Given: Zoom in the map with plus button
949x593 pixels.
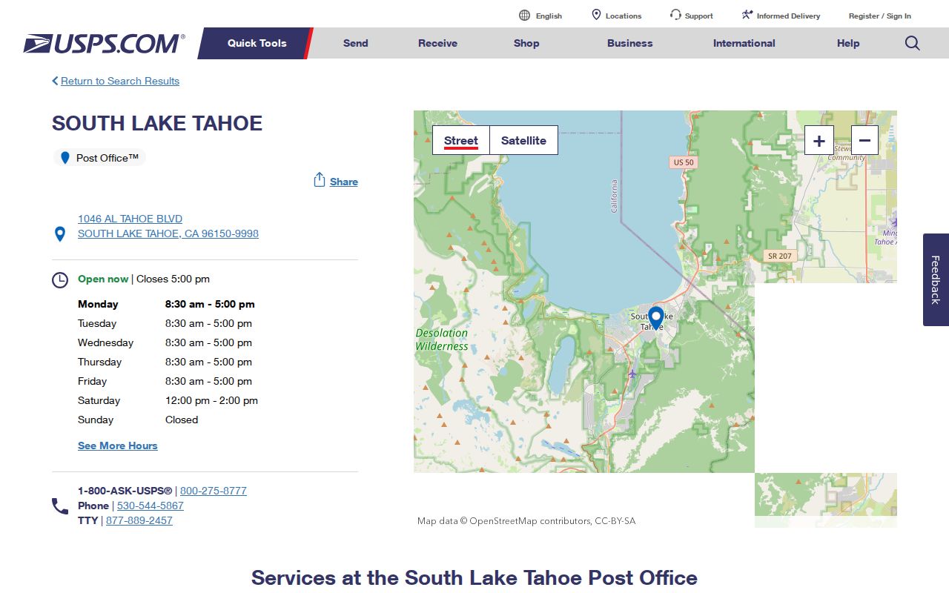Looking at the screenshot, I should pos(819,140).
